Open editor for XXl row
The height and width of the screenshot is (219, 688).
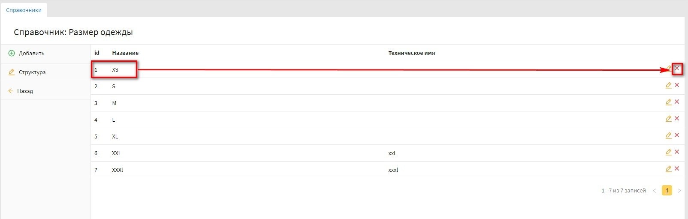click(668, 152)
